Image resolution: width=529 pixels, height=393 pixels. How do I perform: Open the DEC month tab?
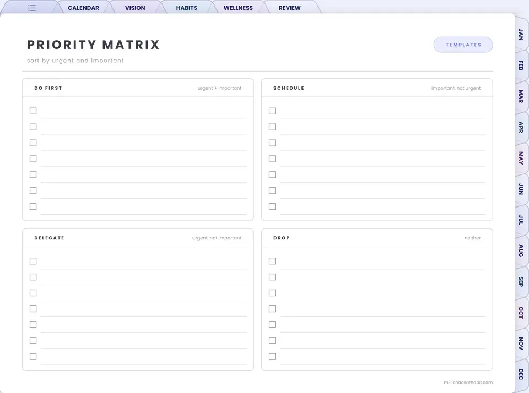(x=521, y=374)
